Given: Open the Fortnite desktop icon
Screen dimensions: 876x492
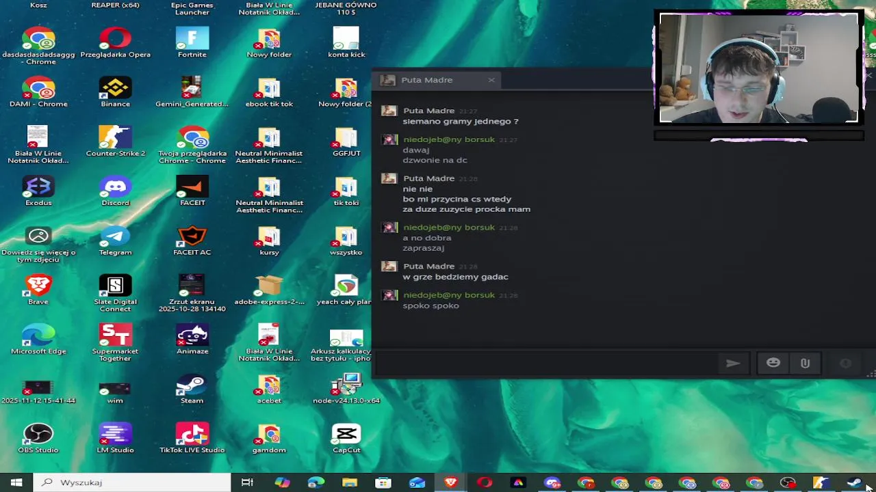Looking at the screenshot, I should (x=192, y=42).
